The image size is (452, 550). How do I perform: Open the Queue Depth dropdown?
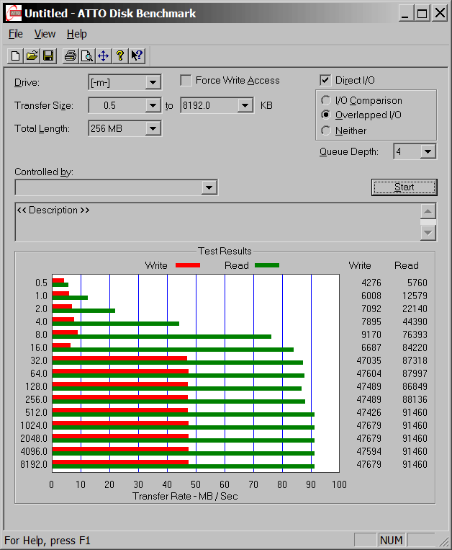coord(428,151)
